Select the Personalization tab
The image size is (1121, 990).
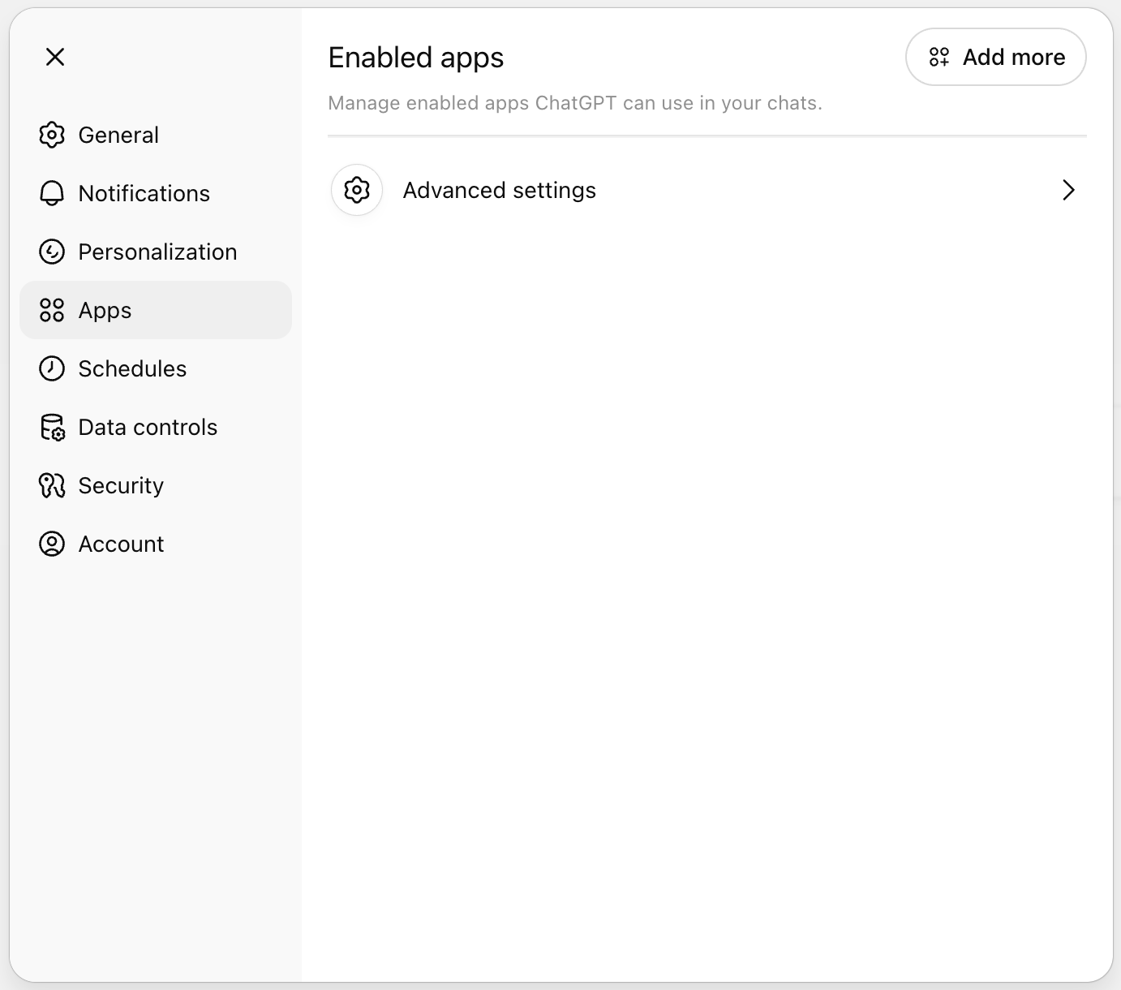click(157, 252)
